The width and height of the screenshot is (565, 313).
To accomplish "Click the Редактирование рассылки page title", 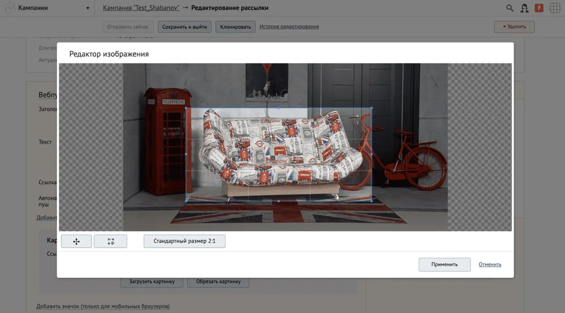I will click(x=230, y=8).
